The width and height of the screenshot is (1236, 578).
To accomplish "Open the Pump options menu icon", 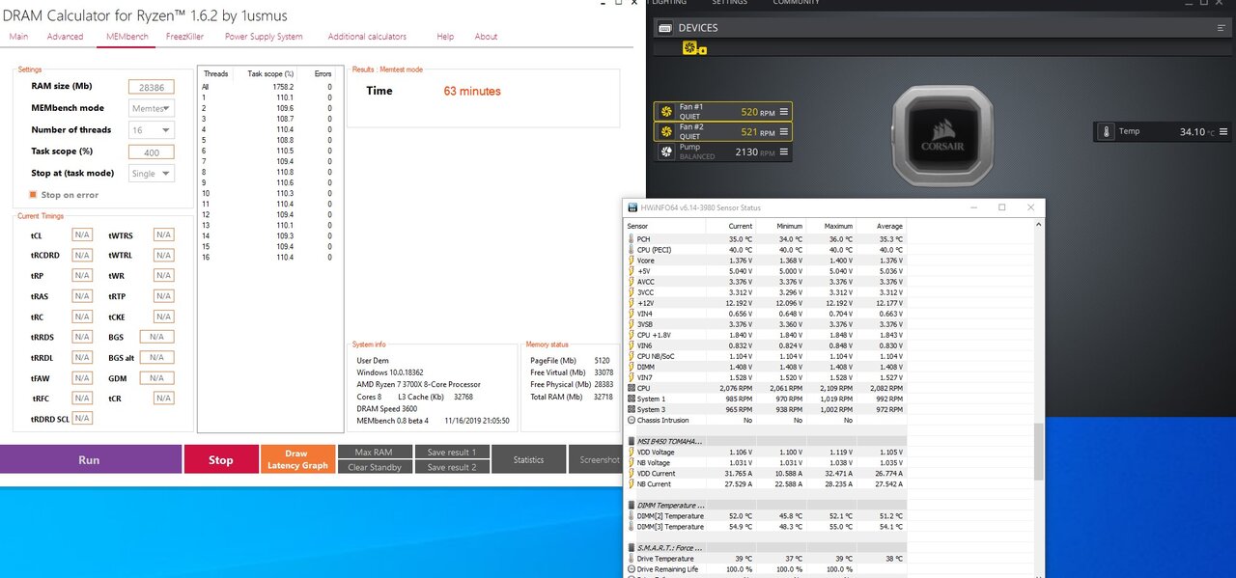I will click(784, 152).
